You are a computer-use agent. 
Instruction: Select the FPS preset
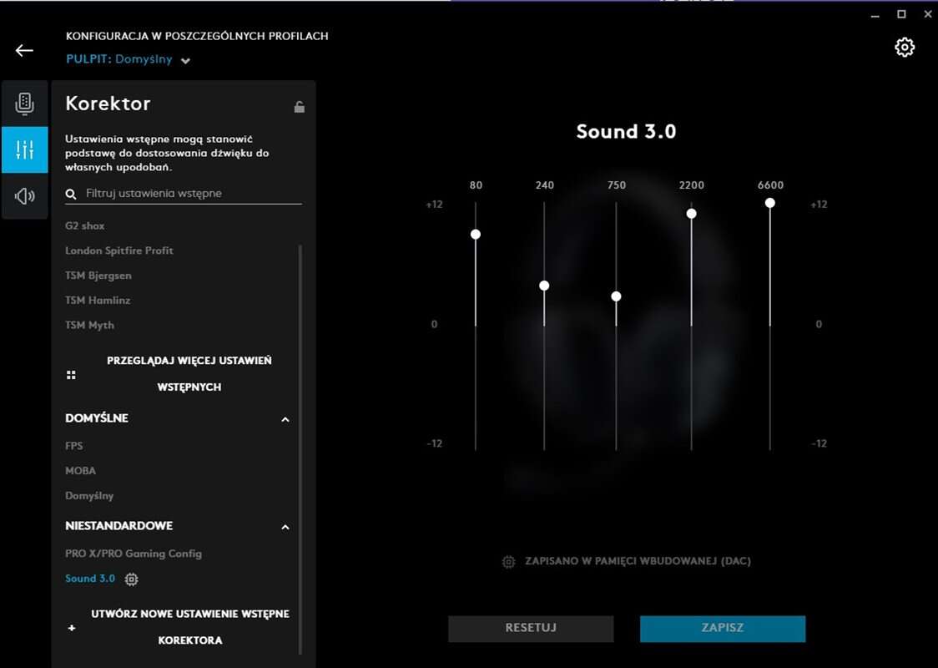click(x=74, y=446)
